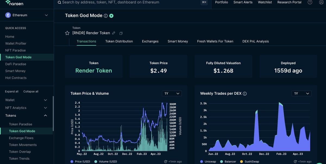Open Research Portal in the top navigation
This screenshot has width=326, height=164.
click(289, 2)
